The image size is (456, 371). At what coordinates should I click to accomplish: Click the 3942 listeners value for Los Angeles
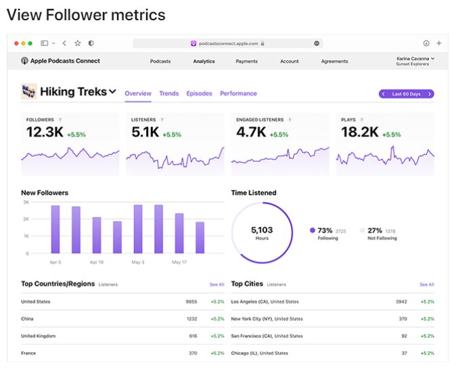click(401, 301)
